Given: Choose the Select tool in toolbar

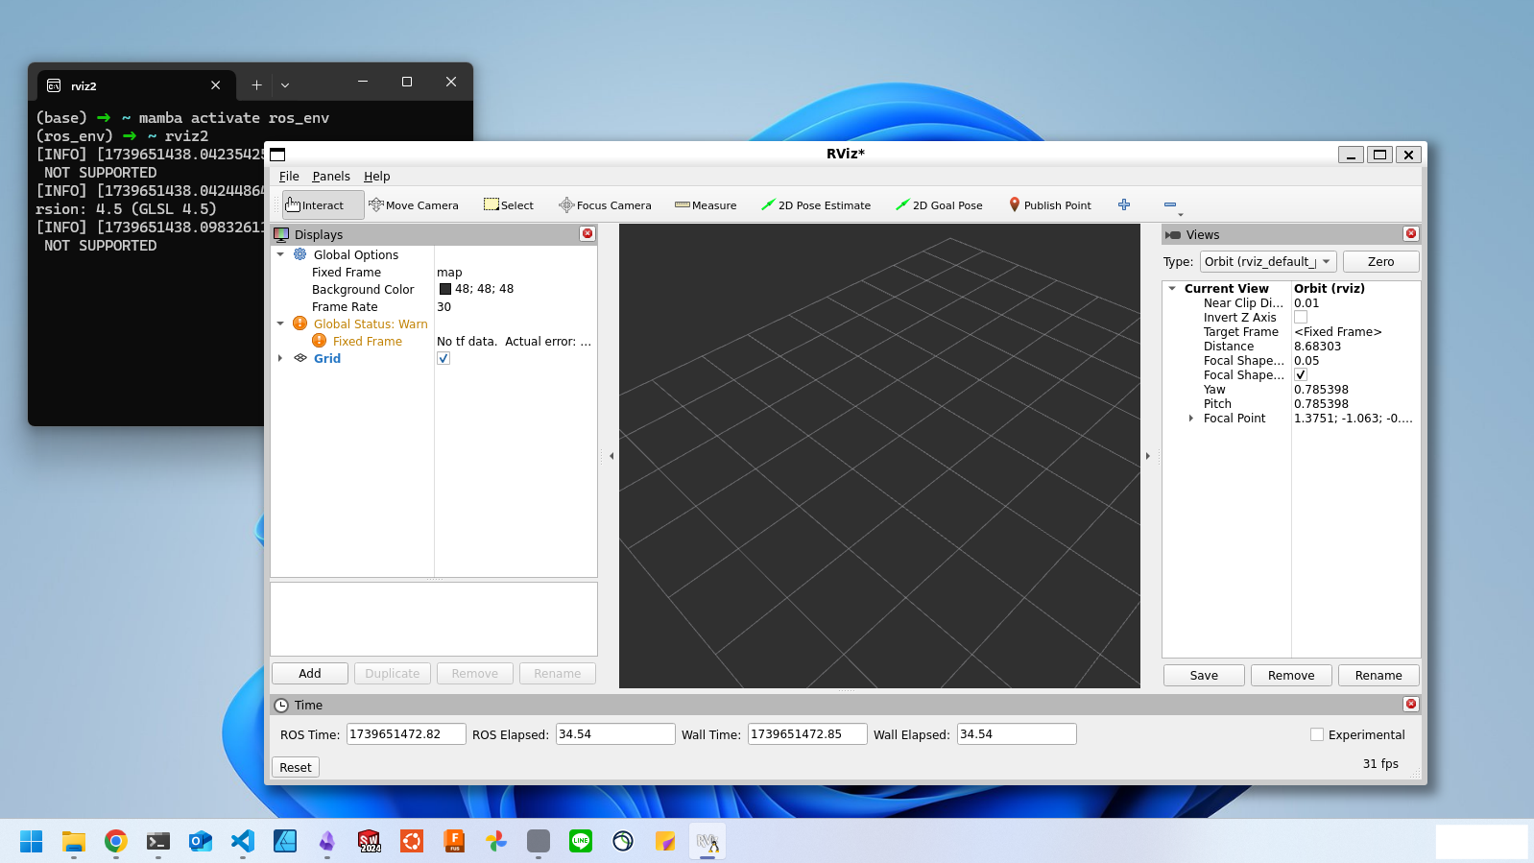Looking at the screenshot, I should 509,205.
